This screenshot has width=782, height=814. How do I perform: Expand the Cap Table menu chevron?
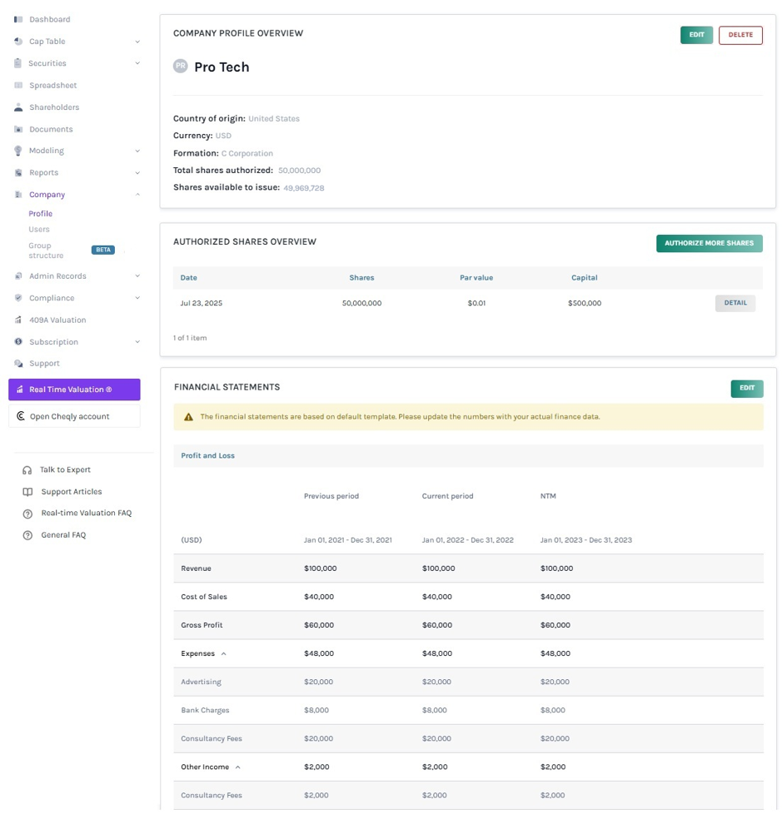[x=137, y=42]
